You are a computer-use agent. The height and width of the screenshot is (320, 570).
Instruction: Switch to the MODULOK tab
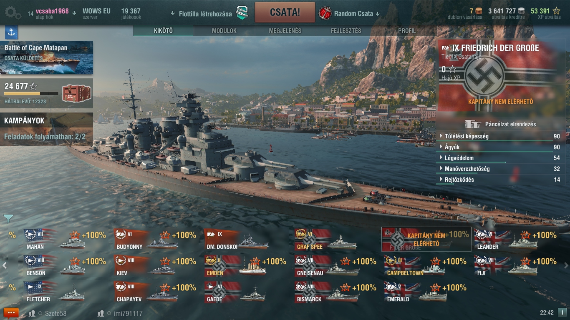coord(224,31)
